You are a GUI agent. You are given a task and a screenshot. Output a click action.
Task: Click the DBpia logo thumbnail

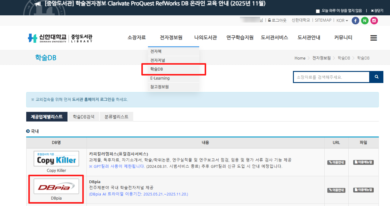pos(56,186)
